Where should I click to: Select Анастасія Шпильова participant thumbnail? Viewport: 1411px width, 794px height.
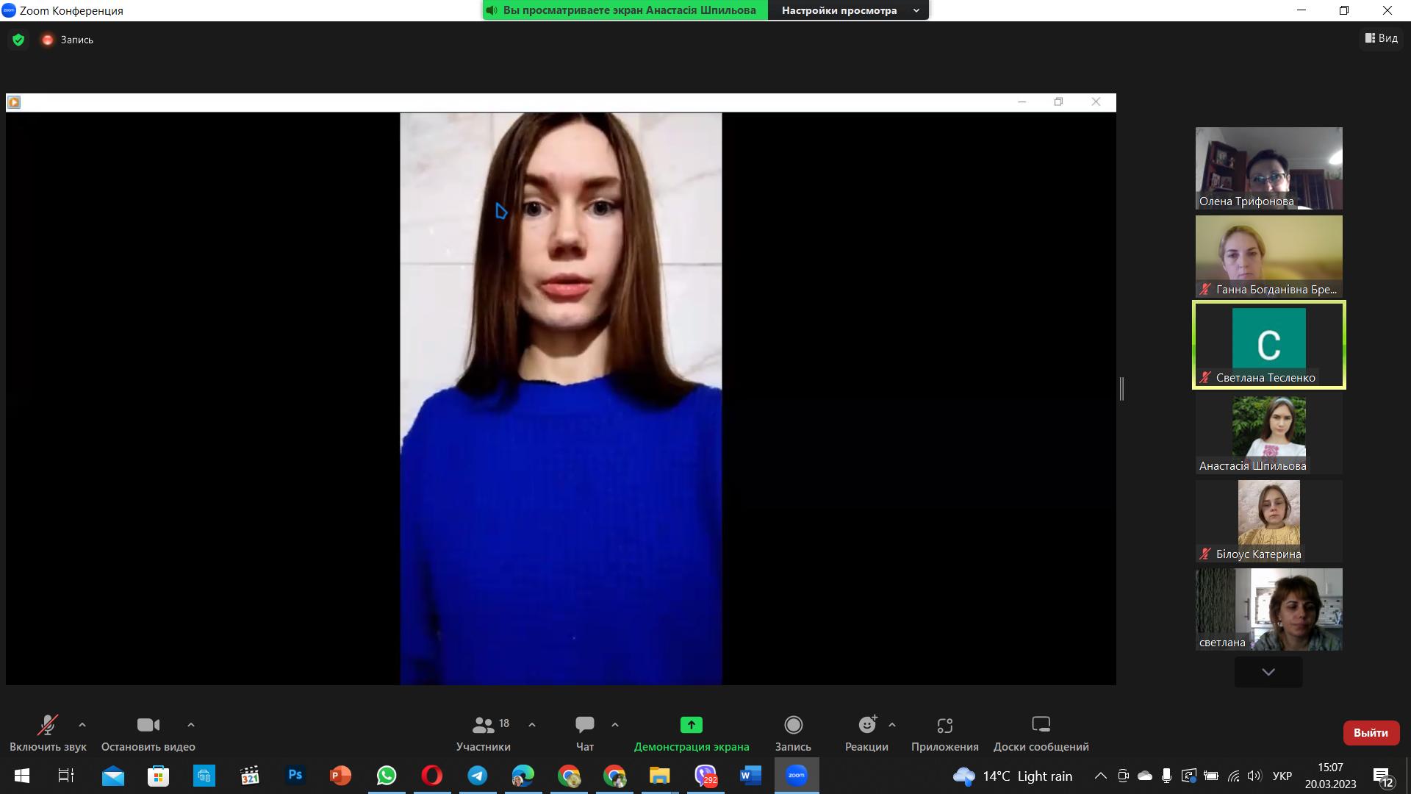click(x=1268, y=434)
